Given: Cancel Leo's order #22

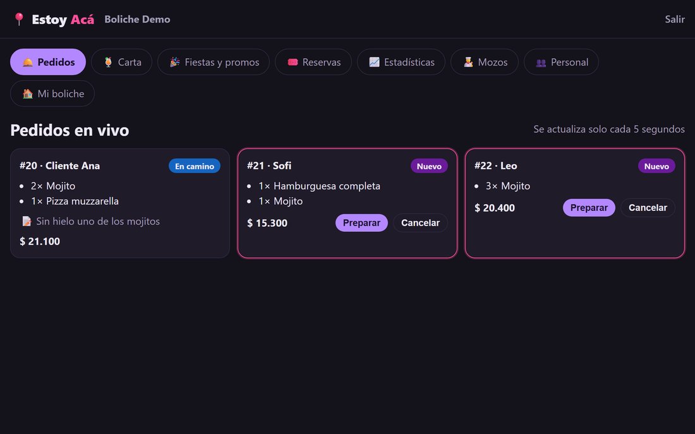Looking at the screenshot, I should [648, 207].
